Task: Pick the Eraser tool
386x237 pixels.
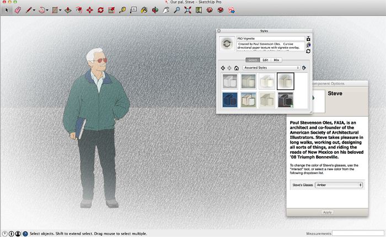Action: coord(17,10)
